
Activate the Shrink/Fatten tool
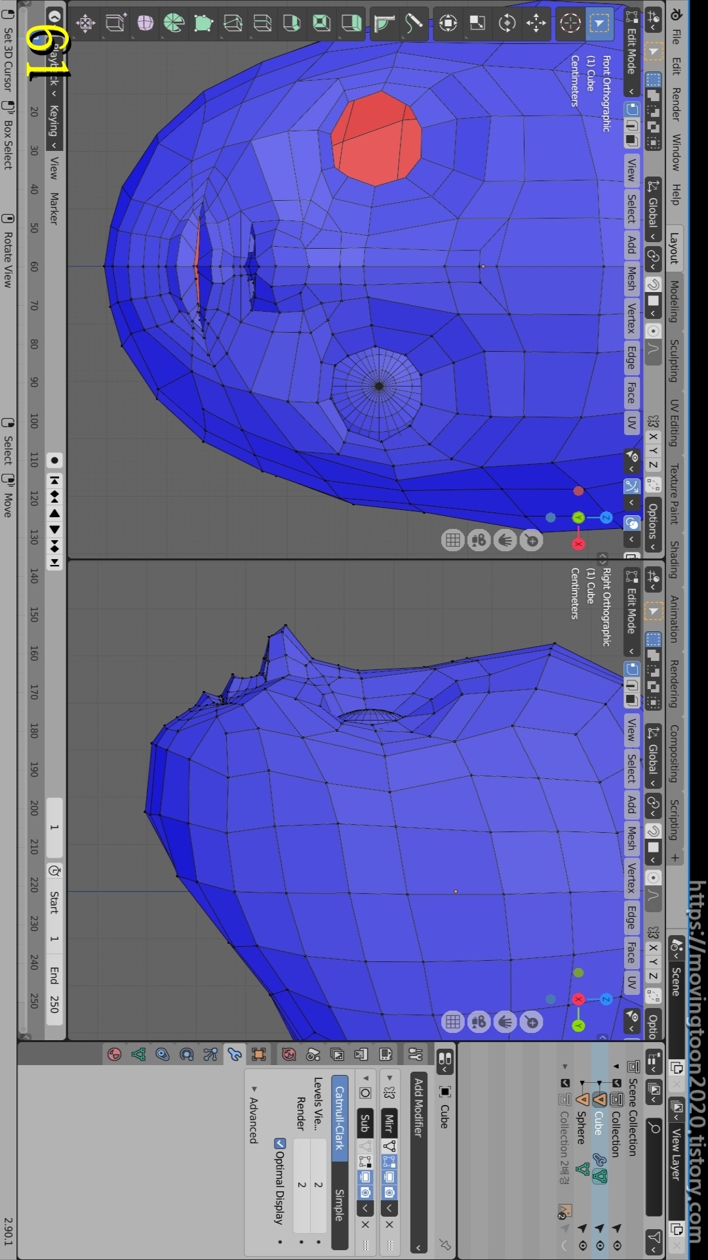[x=86, y=24]
